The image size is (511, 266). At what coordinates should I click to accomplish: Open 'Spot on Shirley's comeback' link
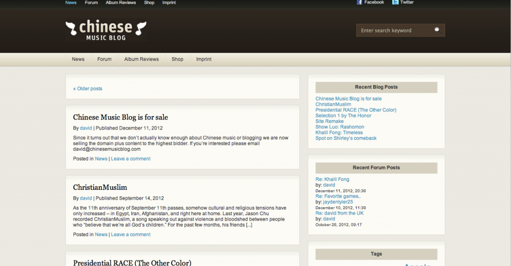(x=346, y=138)
